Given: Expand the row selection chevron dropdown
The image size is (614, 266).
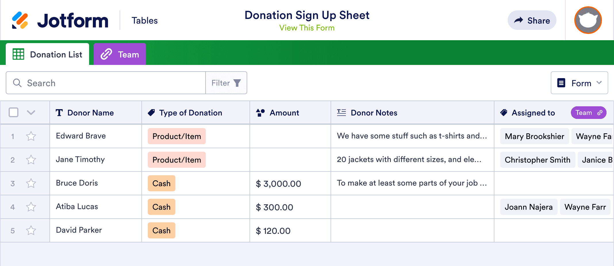Looking at the screenshot, I should 31,112.
